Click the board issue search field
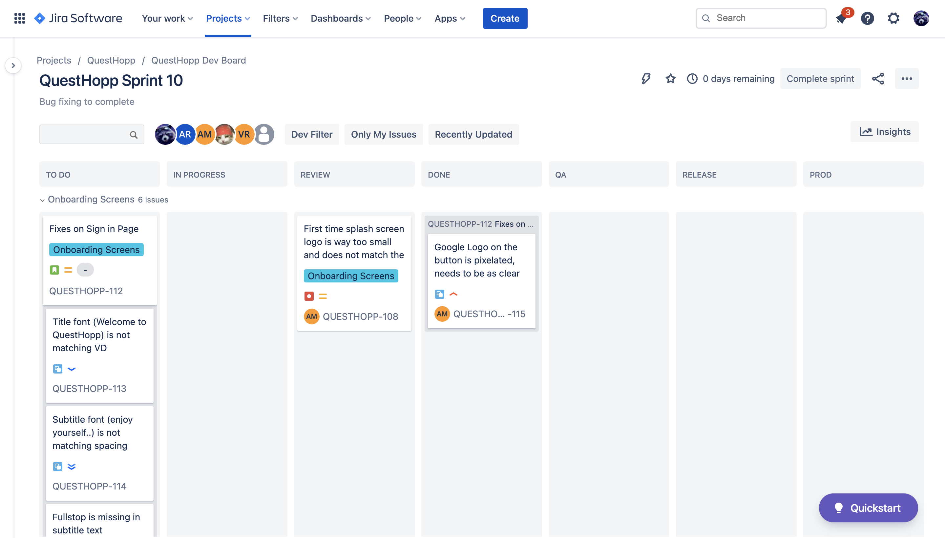 click(x=85, y=134)
